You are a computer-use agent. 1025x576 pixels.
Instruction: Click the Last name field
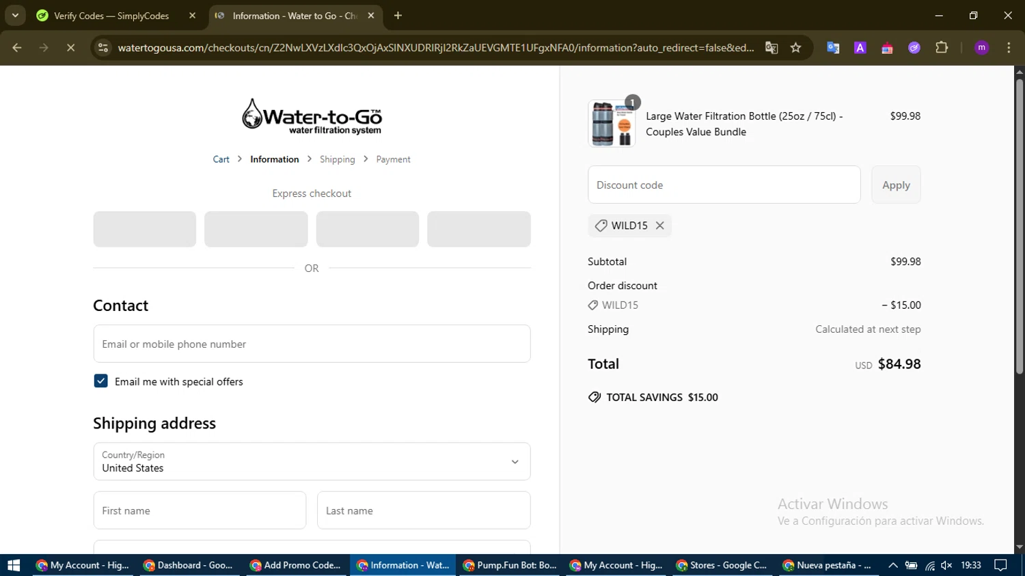click(x=424, y=510)
